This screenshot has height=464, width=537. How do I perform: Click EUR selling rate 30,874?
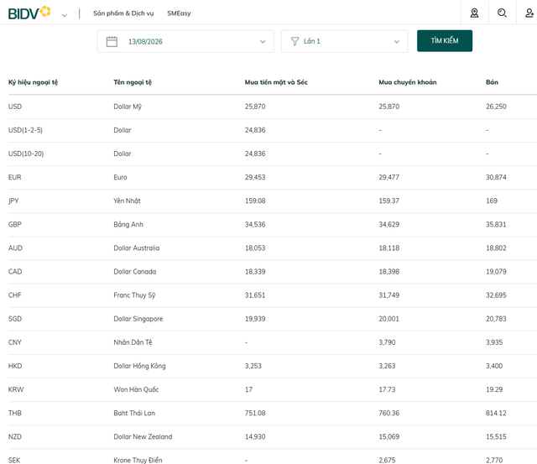click(496, 177)
